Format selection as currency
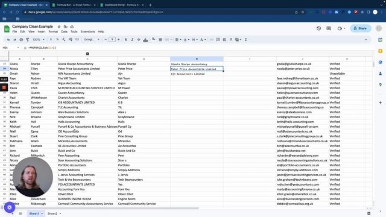The height and width of the screenshot is (217, 386). coord(51,40)
